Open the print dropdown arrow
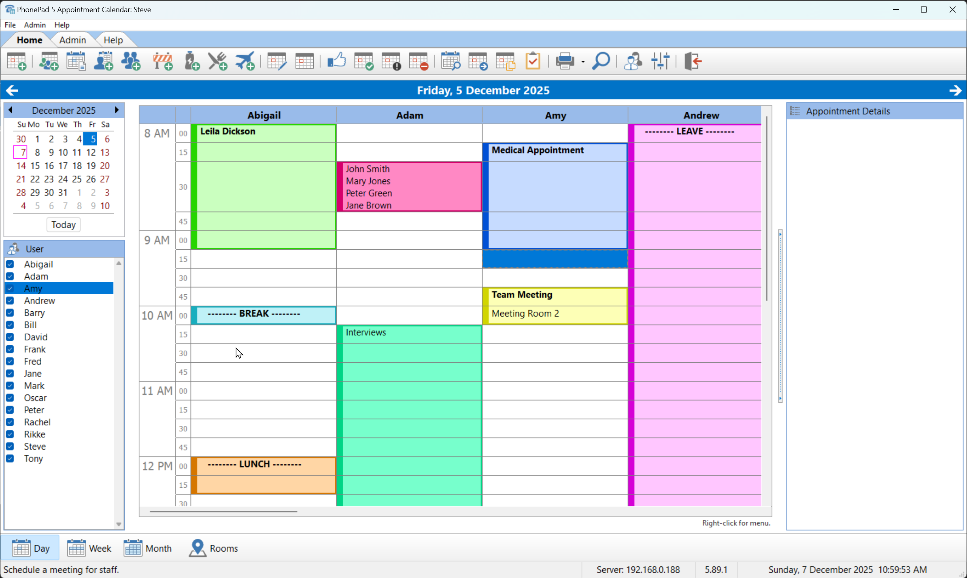The height and width of the screenshot is (578, 967). 583,62
